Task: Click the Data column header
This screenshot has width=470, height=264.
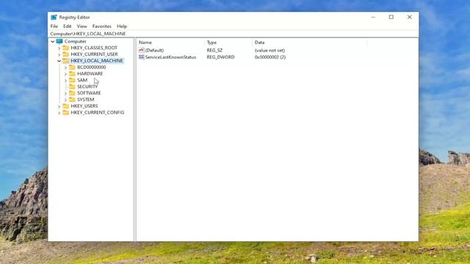Action: point(310,43)
